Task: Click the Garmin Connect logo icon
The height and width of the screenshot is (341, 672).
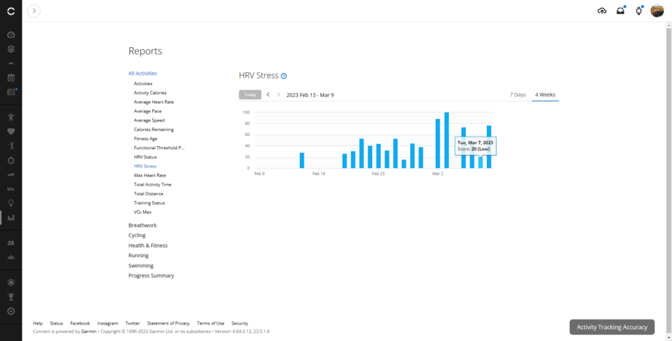Action: [x=11, y=11]
